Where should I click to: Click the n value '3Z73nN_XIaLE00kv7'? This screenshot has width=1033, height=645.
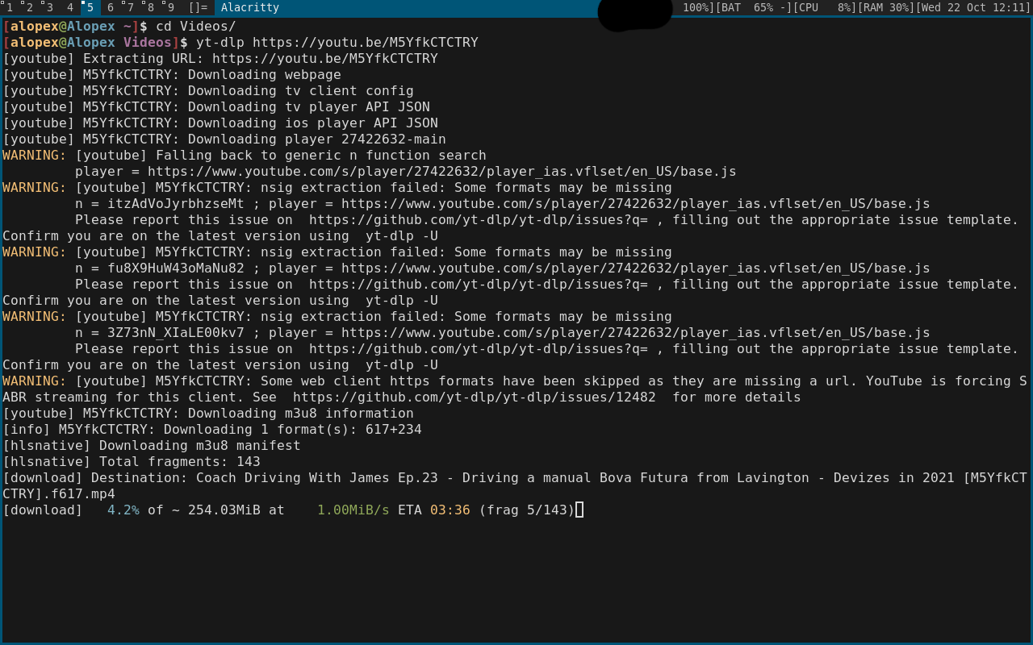pyautogui.click(x=176, y=333)
